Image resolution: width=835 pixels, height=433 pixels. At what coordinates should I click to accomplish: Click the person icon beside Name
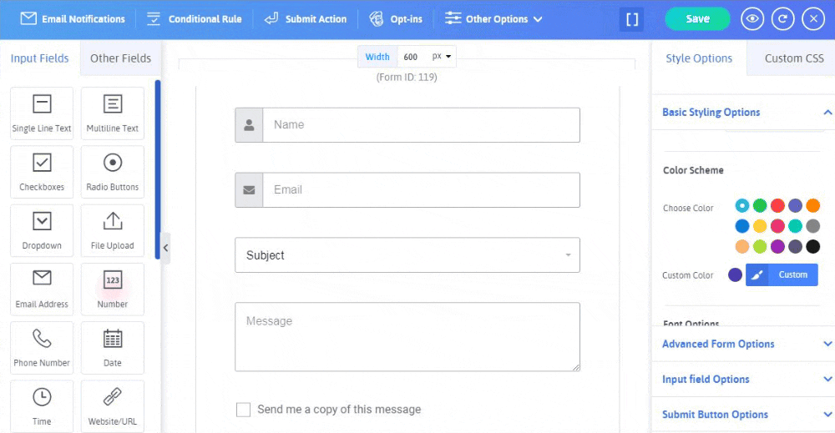pyautogui.click(x=249, y=125)
